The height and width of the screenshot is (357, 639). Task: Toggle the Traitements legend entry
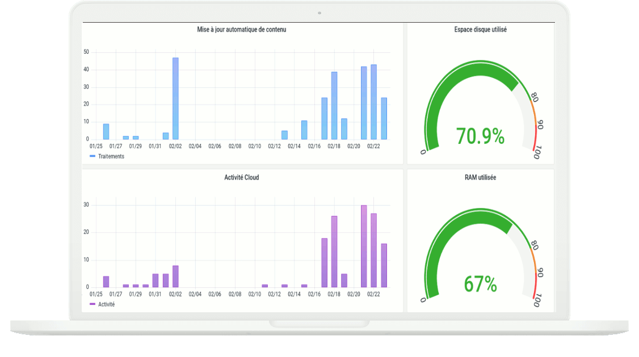(x=107, y=156)
